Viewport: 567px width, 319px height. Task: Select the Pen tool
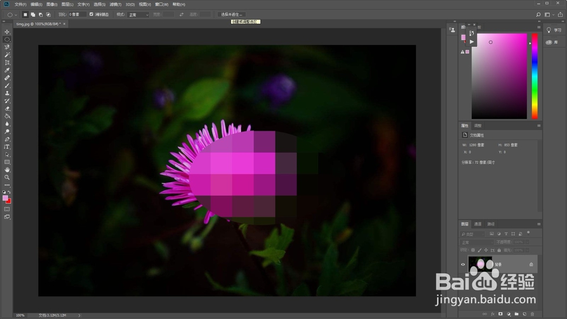tap(7, 139)
